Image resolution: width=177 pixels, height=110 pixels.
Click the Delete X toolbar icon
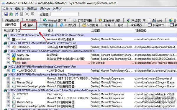coord(27,14)
